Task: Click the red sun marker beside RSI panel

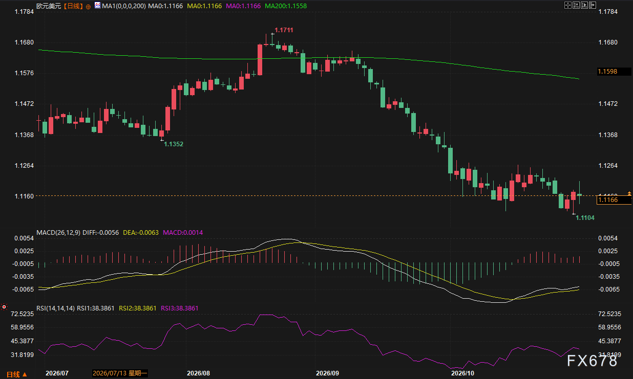Action: point(4,307)
